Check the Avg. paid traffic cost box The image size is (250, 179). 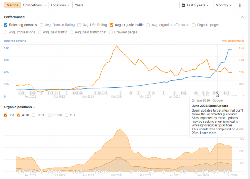tap(72, 32)
